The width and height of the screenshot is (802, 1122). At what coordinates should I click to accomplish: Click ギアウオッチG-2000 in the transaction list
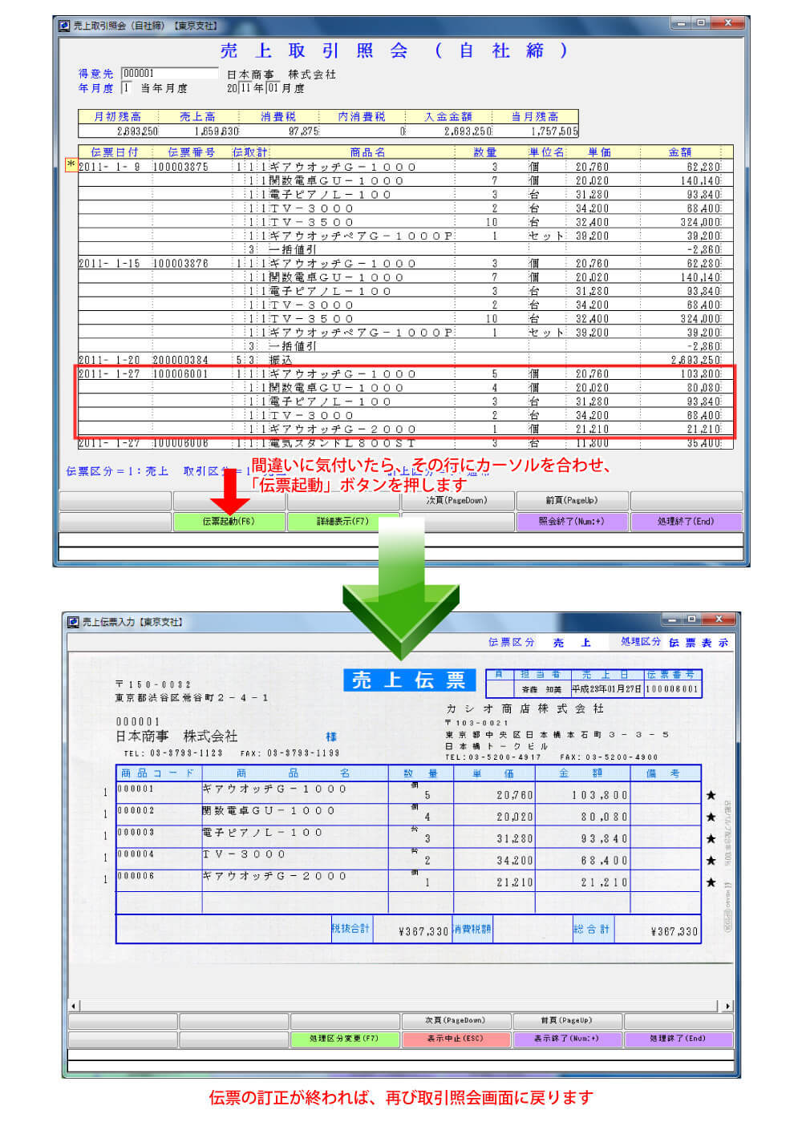(x=343, y=430)
